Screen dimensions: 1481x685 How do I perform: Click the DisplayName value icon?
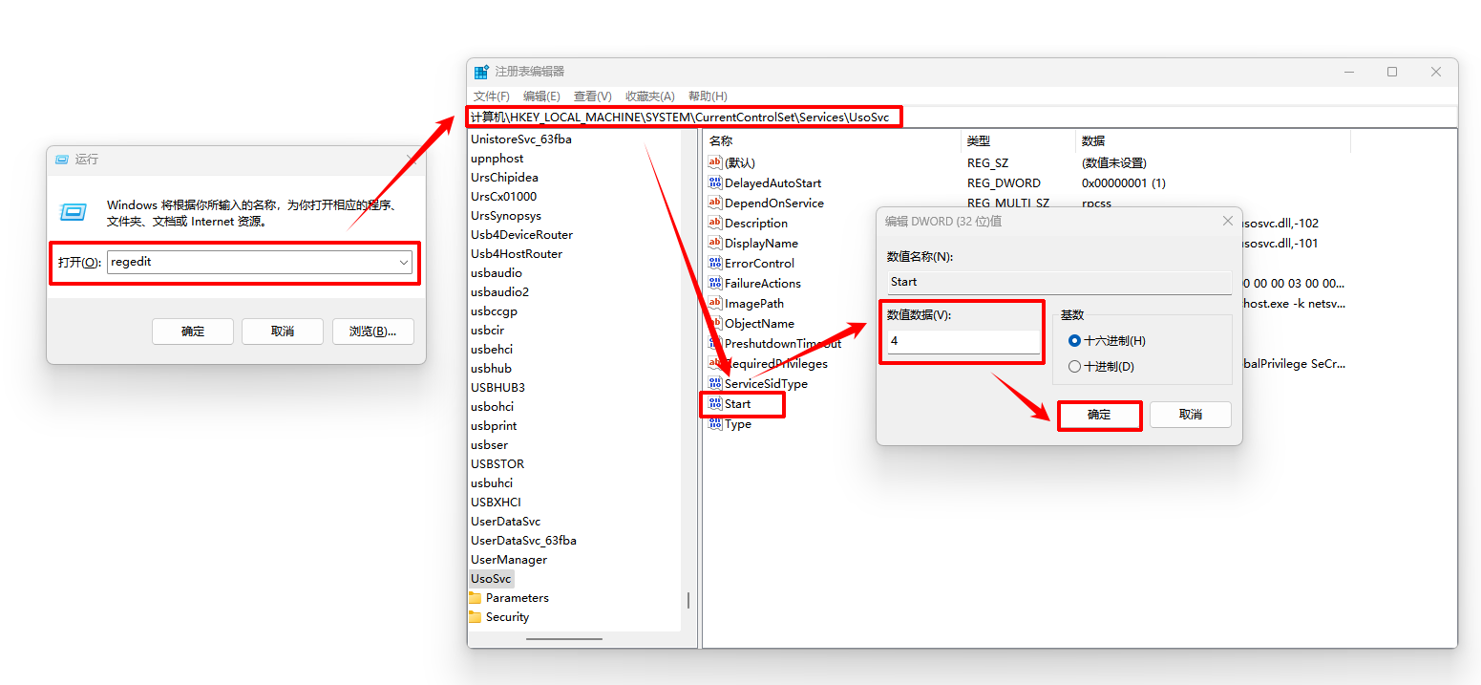point(714,243)
